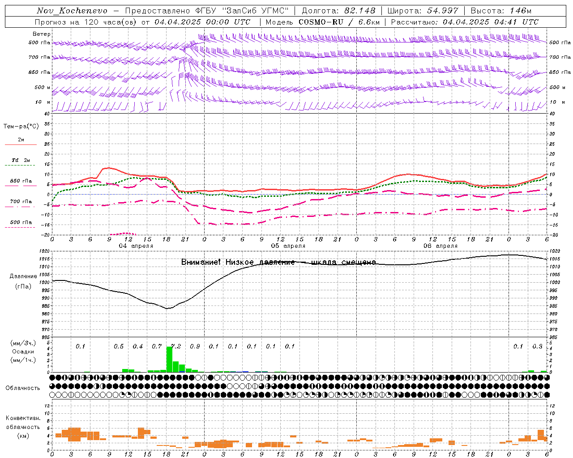Image resolution: width=573 pixels, height=458 pixels.
Task: Click the Ветер panel label
Action: point(42,34)
